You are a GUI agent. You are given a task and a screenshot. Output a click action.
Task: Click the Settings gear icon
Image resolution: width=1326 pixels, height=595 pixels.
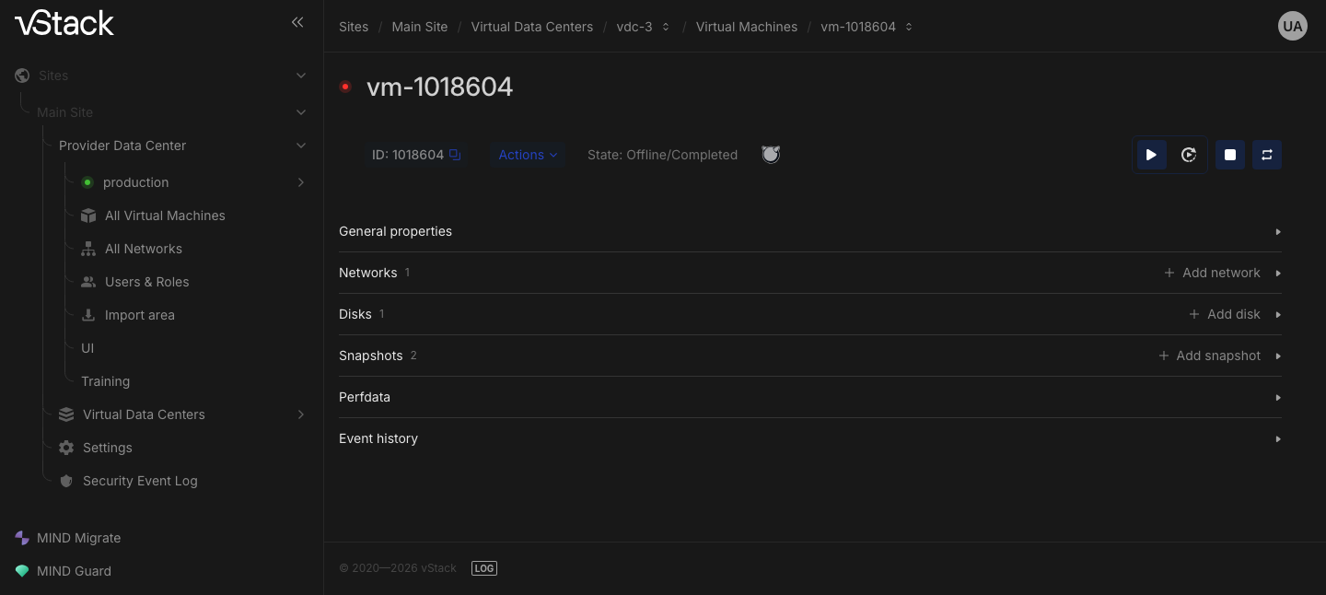tap(66, 448)
